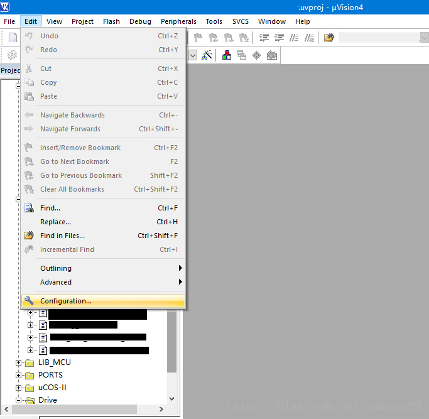Open the Project menu
The width and height of the screenshot is (429, 419).
tap(82, 21)
